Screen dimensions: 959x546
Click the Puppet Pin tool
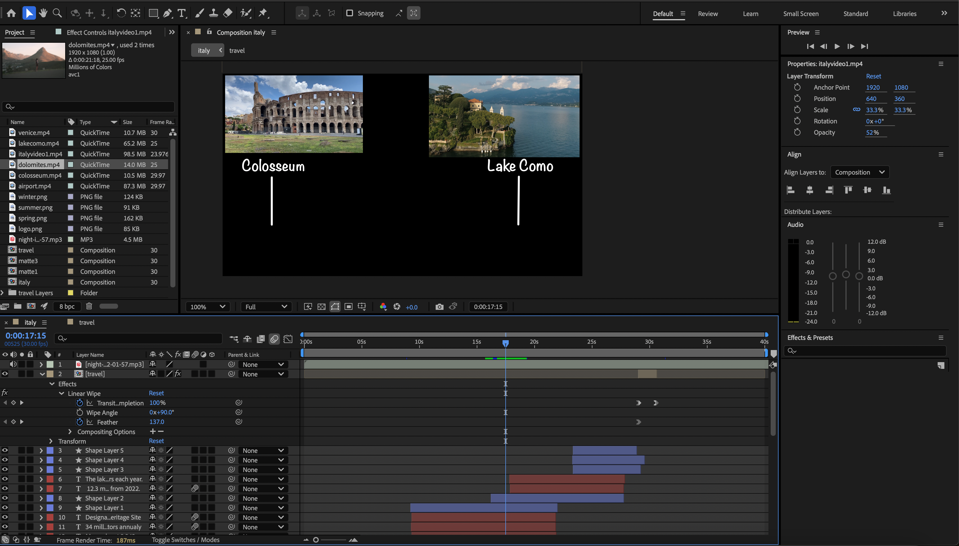point(263,13)
